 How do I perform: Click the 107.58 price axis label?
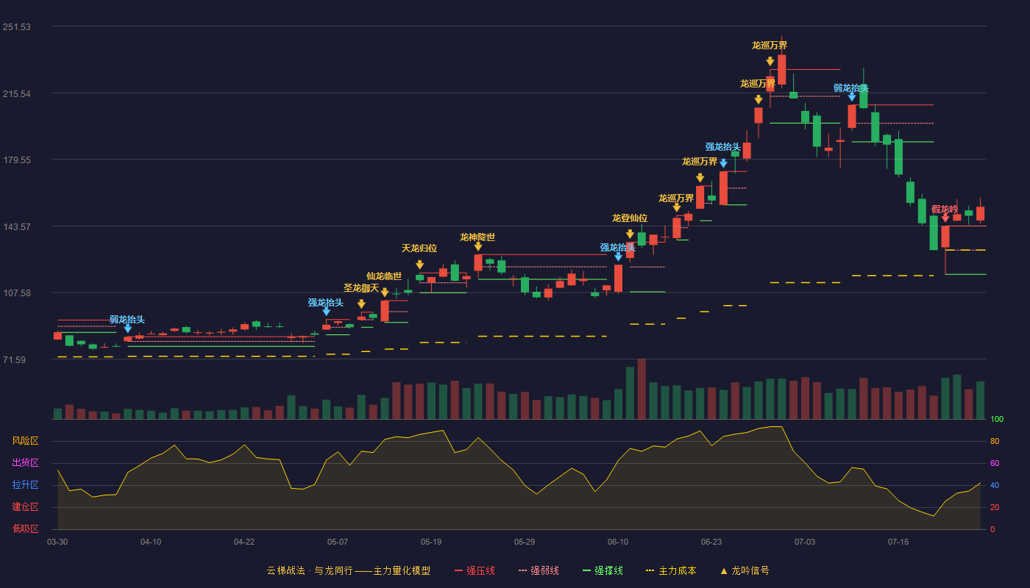point(17,293)
